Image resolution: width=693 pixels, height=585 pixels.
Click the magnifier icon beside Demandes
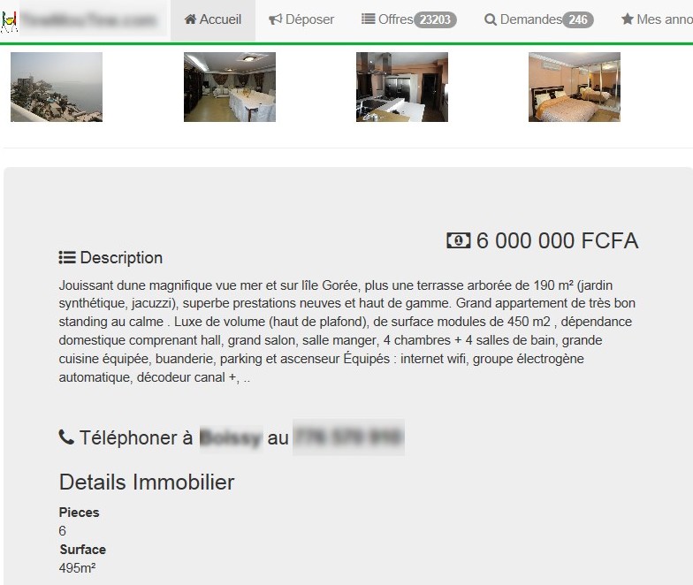tap(490, 19)
